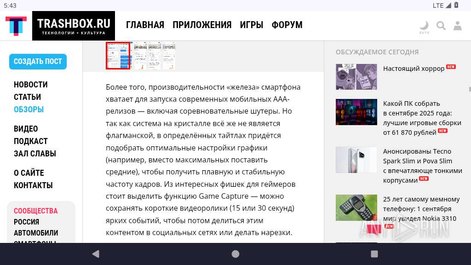Open Какой ПК собрать article headline

(x=422, y=118)
